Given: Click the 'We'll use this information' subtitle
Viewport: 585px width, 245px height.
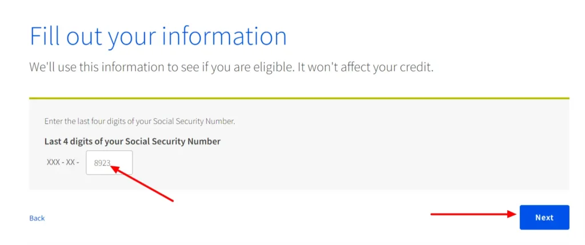Looking at the screenshot, I should click(x=231, y=68).
